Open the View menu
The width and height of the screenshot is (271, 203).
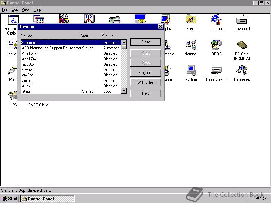click(25, 9)
